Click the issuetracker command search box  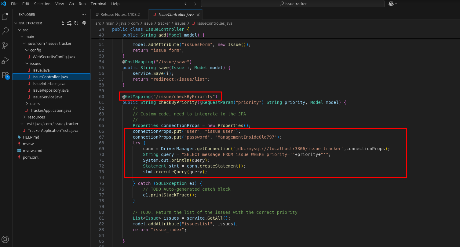(x=293, y=4)
